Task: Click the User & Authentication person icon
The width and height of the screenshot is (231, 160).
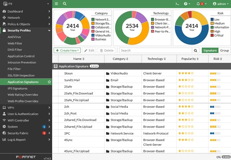Action: pos(4,114)
